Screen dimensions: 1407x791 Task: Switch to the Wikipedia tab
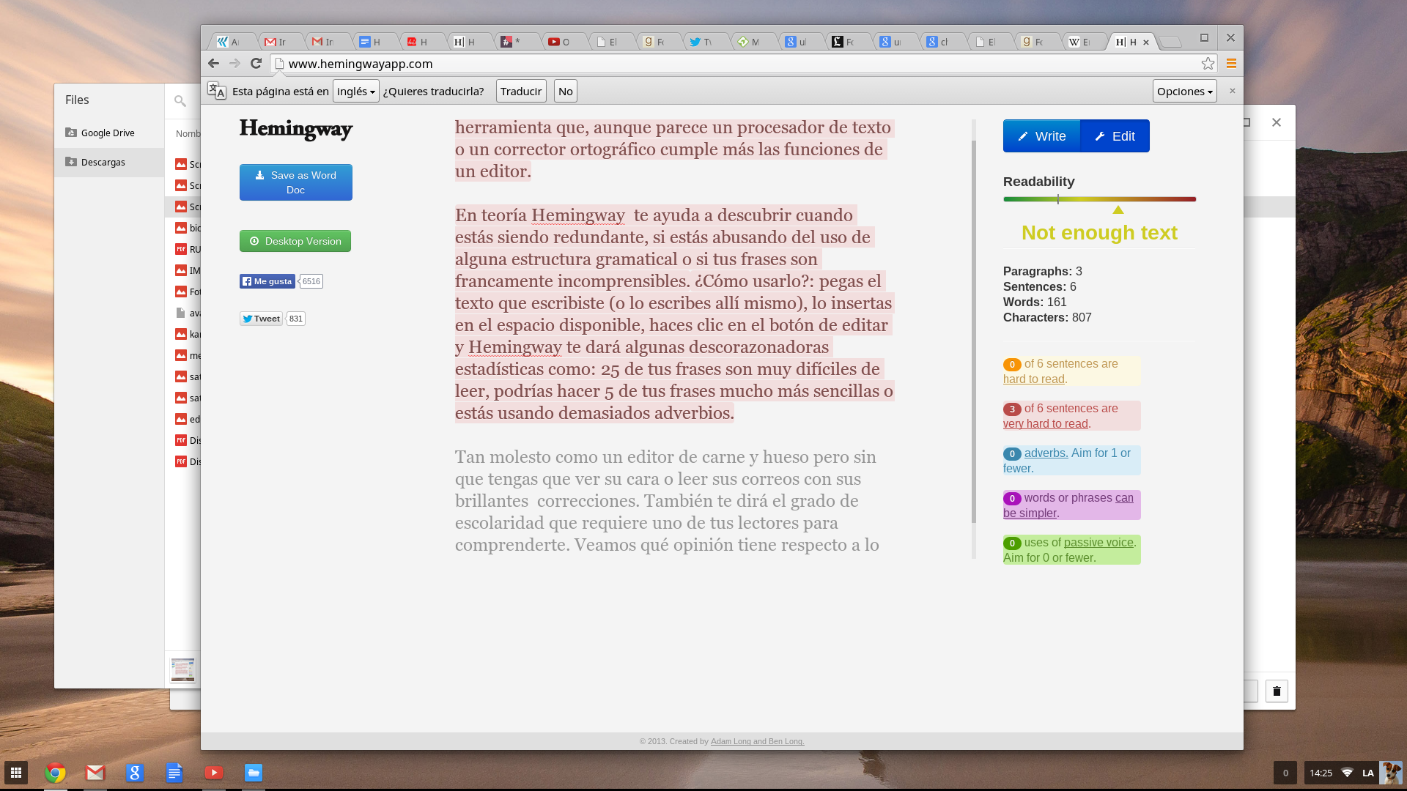pyautogui.click(x=1079, y=42)
